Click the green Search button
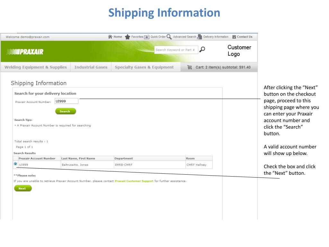This screenshot has height=247, width=329. [66, 111]
